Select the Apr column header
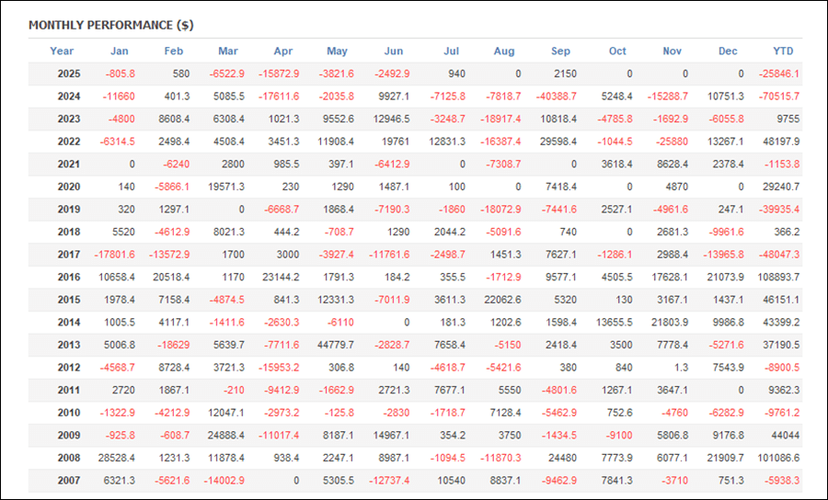 pyautogui.click(x=283, y=51)
